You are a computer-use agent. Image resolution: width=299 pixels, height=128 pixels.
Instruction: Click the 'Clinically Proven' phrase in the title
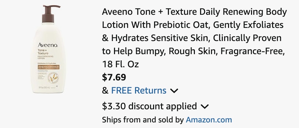[247, 38]
